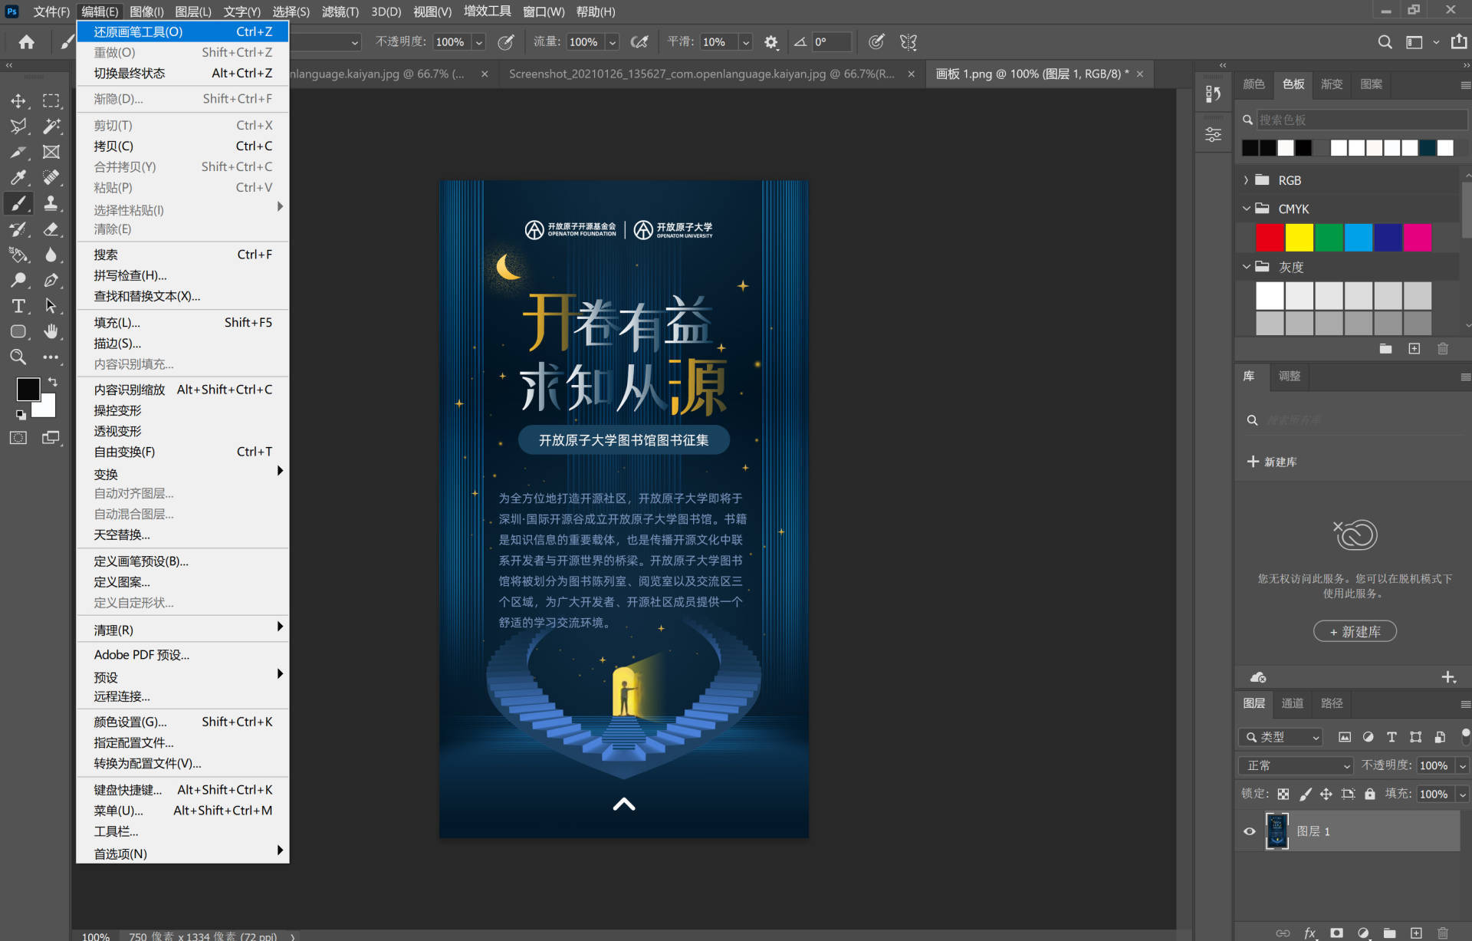Screen dimensions: 1472x941
Task: Select the Zoom tool magnifier
Action: (x=18, y=357)
